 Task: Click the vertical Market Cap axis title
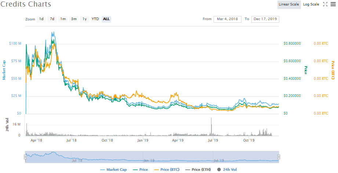tap(4, 70)
